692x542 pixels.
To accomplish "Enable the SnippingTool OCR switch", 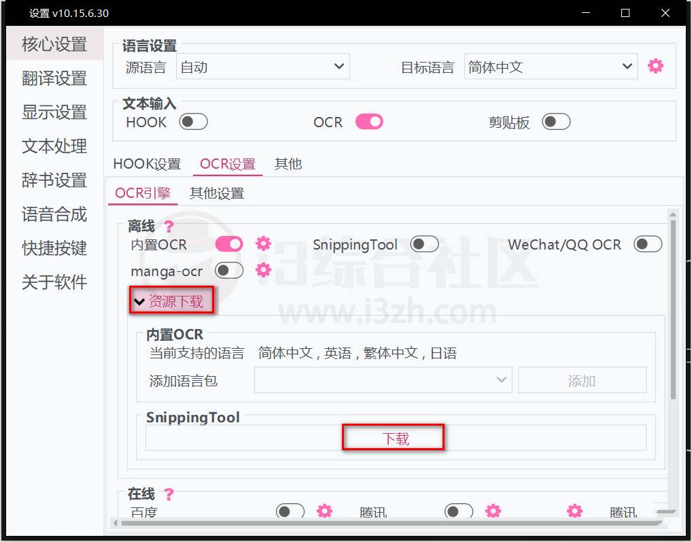I will click(424, 244).
